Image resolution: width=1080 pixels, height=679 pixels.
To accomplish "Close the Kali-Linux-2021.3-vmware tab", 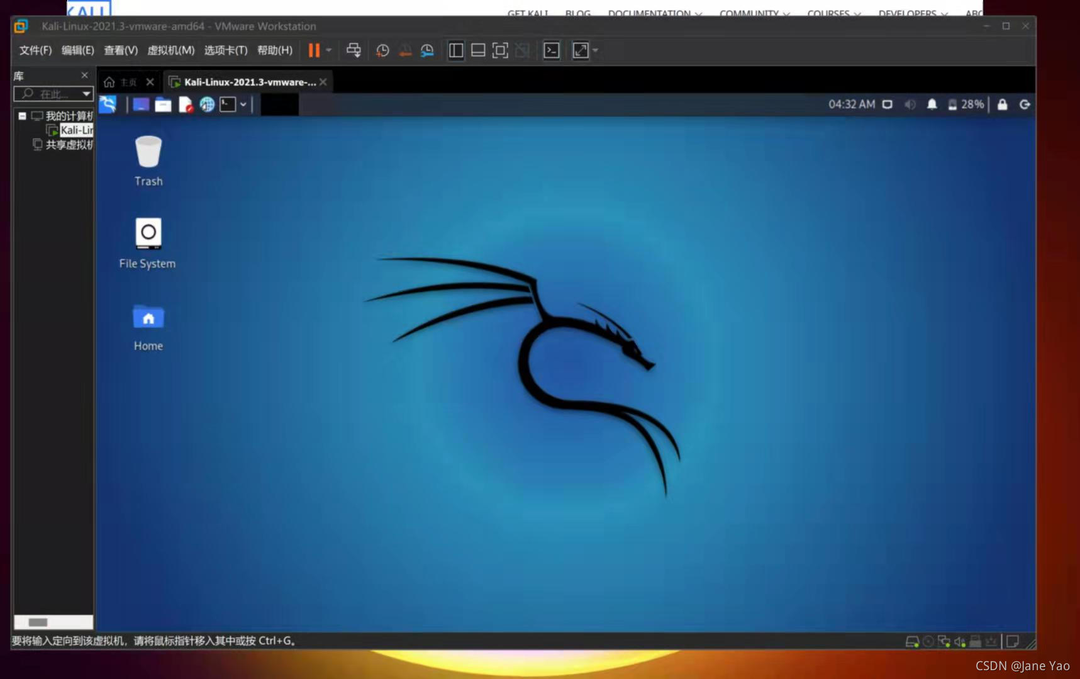I will pyautogui.click(x=323, y=82).
